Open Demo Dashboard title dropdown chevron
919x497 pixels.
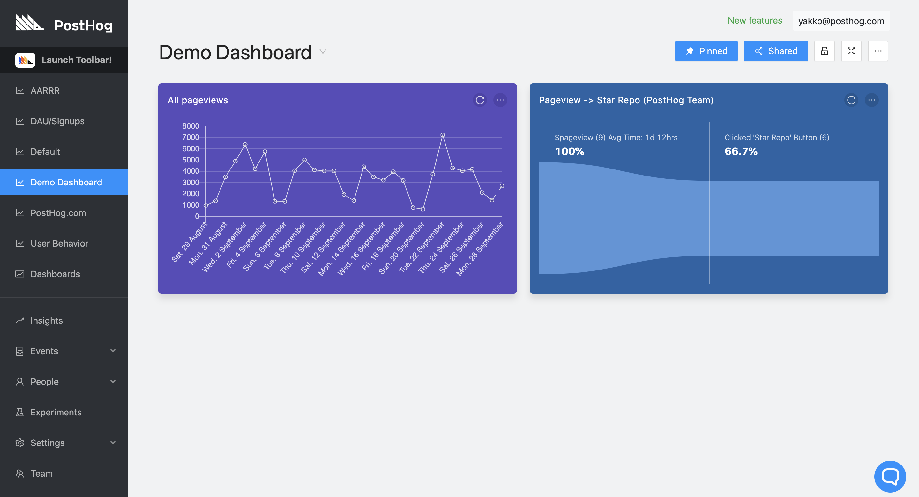coord(323,52)
